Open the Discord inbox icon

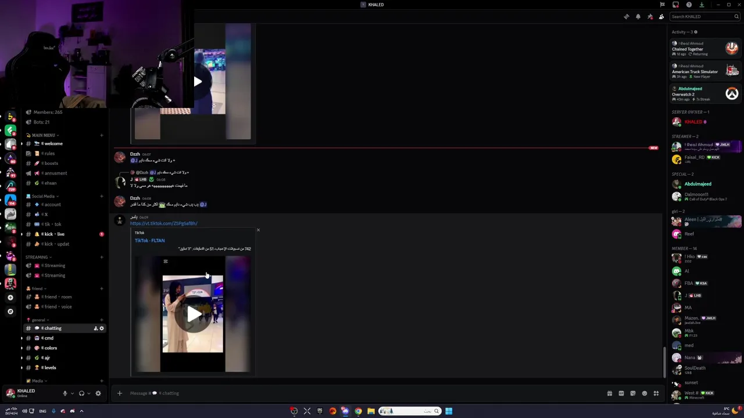[x=675, y=5]
